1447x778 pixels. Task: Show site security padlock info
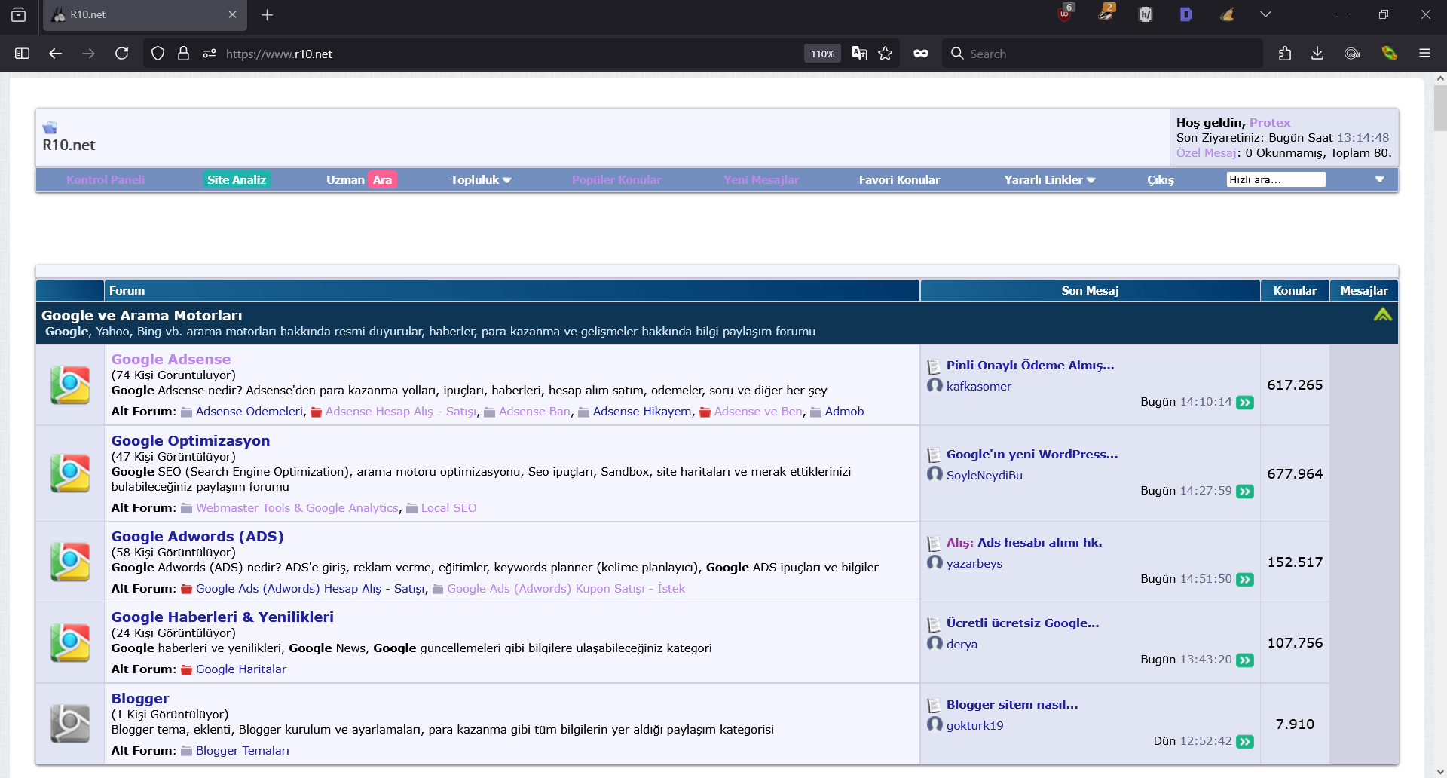[183, 54]
